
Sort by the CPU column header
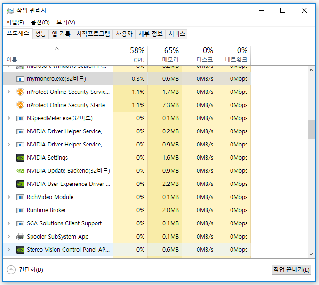(130, 55)
